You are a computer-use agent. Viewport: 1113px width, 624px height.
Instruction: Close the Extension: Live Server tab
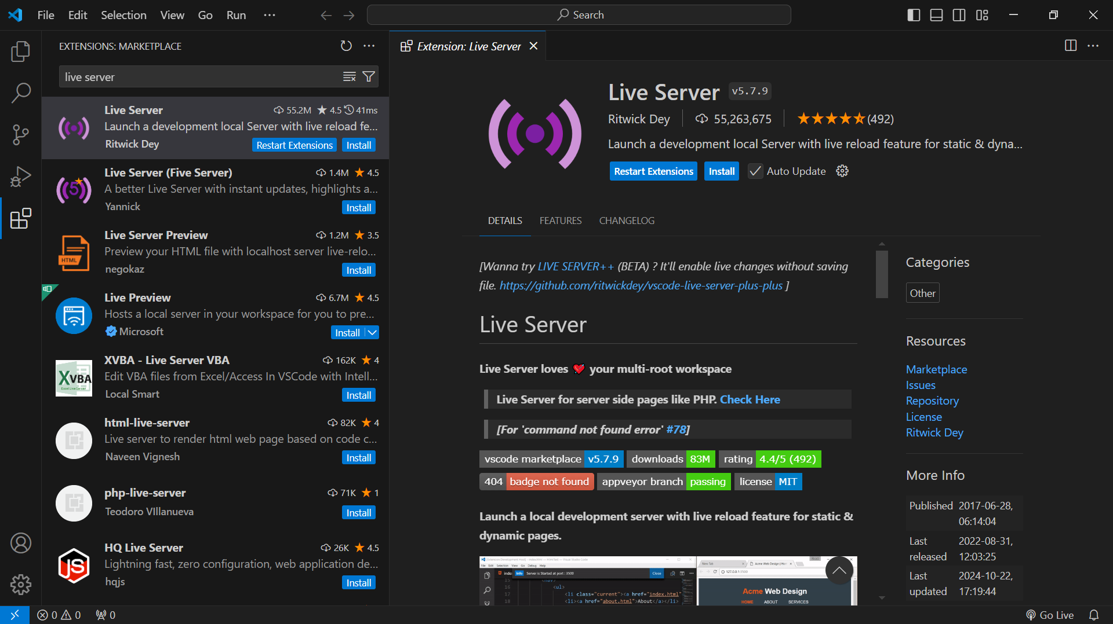point(534,46)
